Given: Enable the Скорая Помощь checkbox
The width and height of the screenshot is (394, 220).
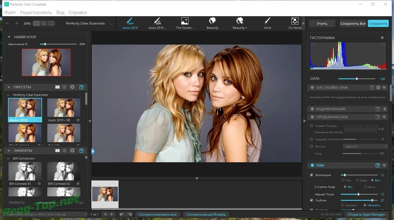Looking at the screenshot, I should pos(312,126).
